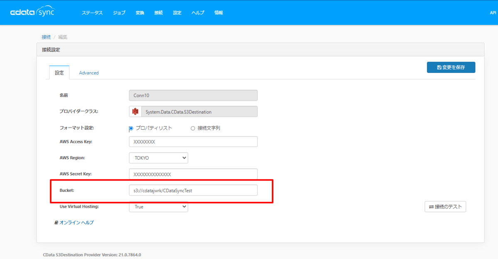This screenshot has width=498, height=259.
Task: Click the book icon beside オンライン ヘルプ
Action: coord(56,223)
